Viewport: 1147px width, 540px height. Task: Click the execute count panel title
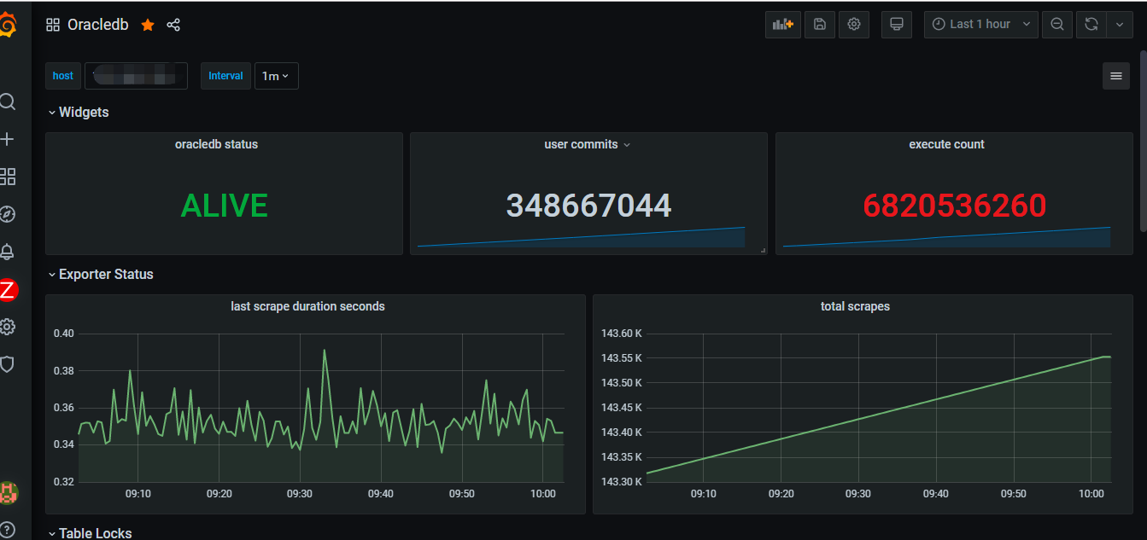click(x=946, y=145)
